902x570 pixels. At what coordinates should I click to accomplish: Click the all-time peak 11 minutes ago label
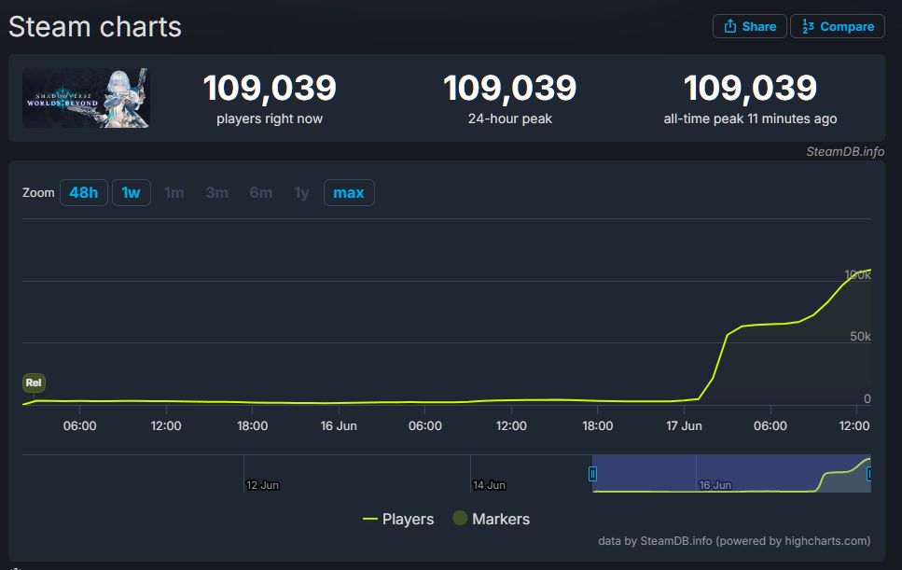click(x=750, y=118)
